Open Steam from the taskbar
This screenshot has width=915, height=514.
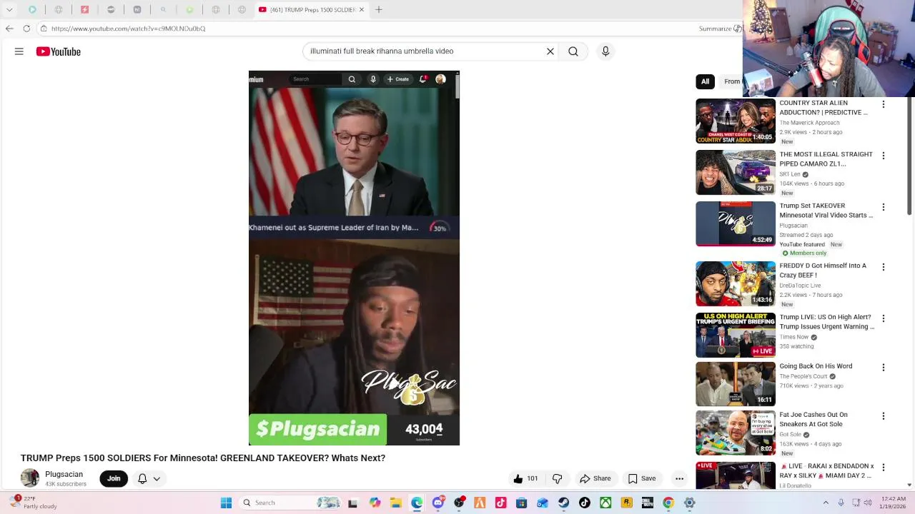point(563,503)
